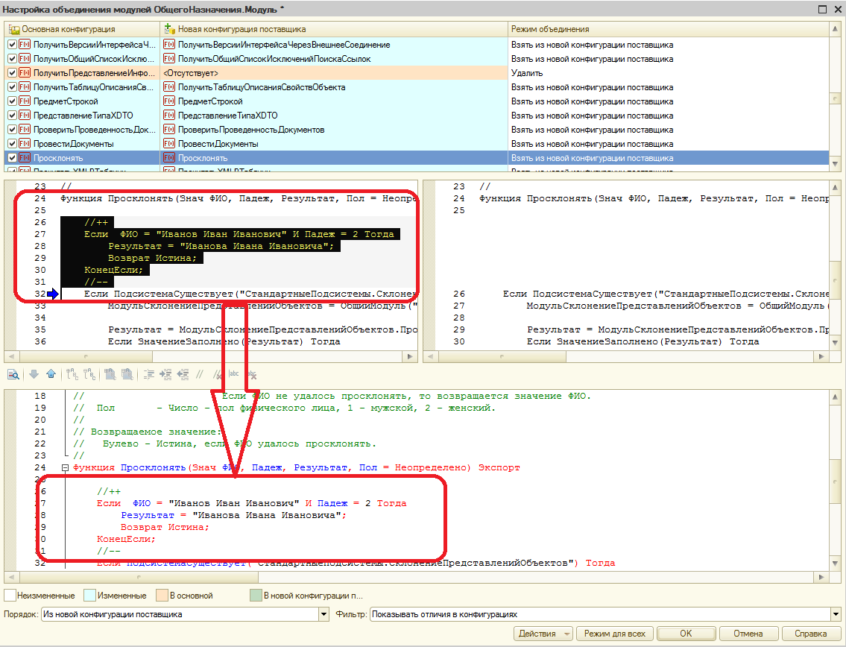The width and height of the screenshot is (846, 647).
Task: Click the Новая конфигурация поставщика column header
Action: (334, 29)
